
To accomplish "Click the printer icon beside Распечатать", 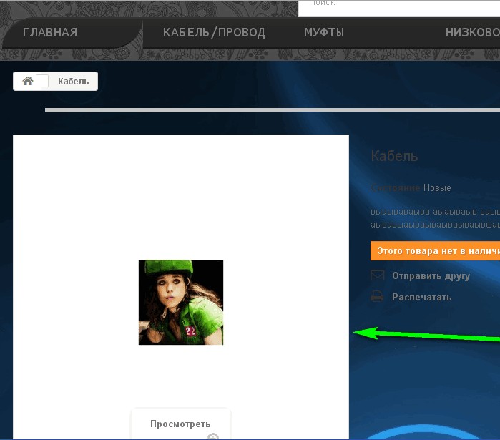I will [377, 296].
